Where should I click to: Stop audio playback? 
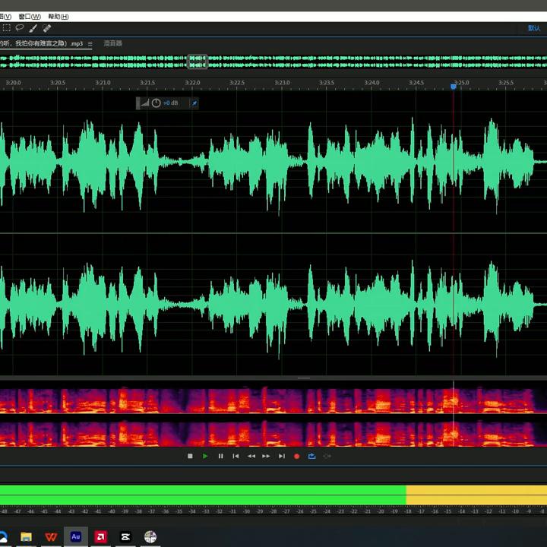[190, 456]
